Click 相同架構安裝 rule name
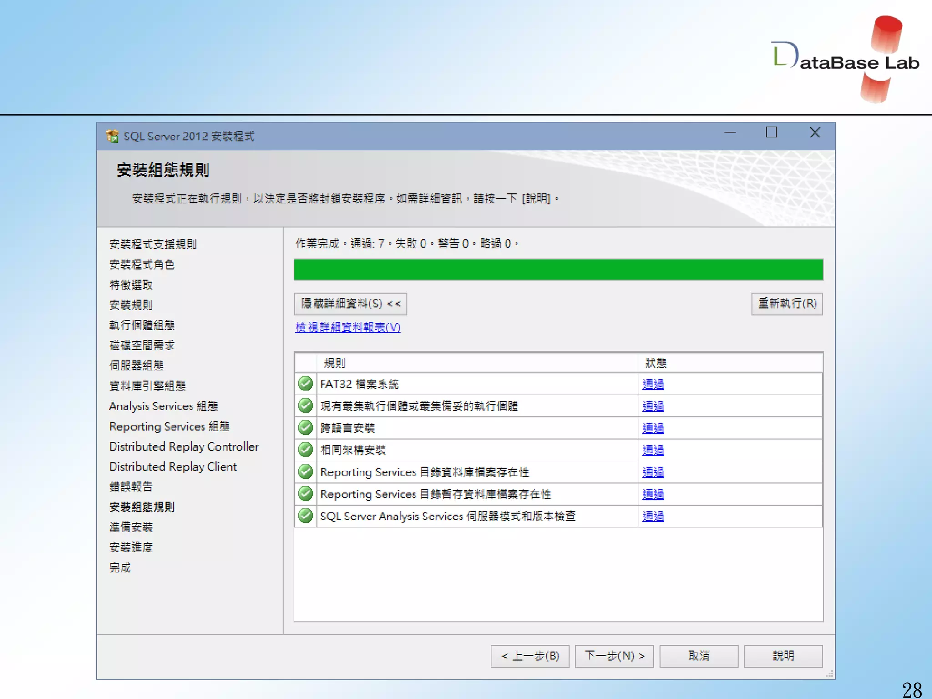Screen dimensions: 932x699 (353, 450)
